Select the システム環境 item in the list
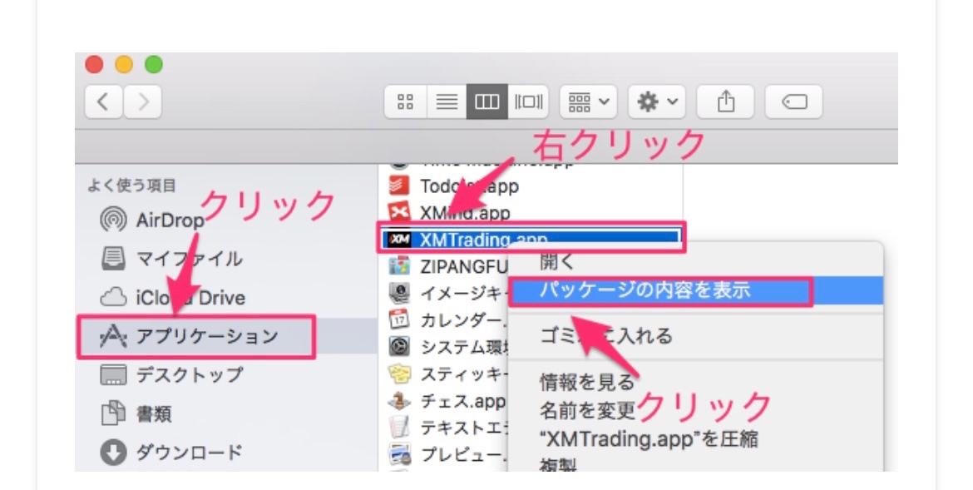 [x=463, y=346]
